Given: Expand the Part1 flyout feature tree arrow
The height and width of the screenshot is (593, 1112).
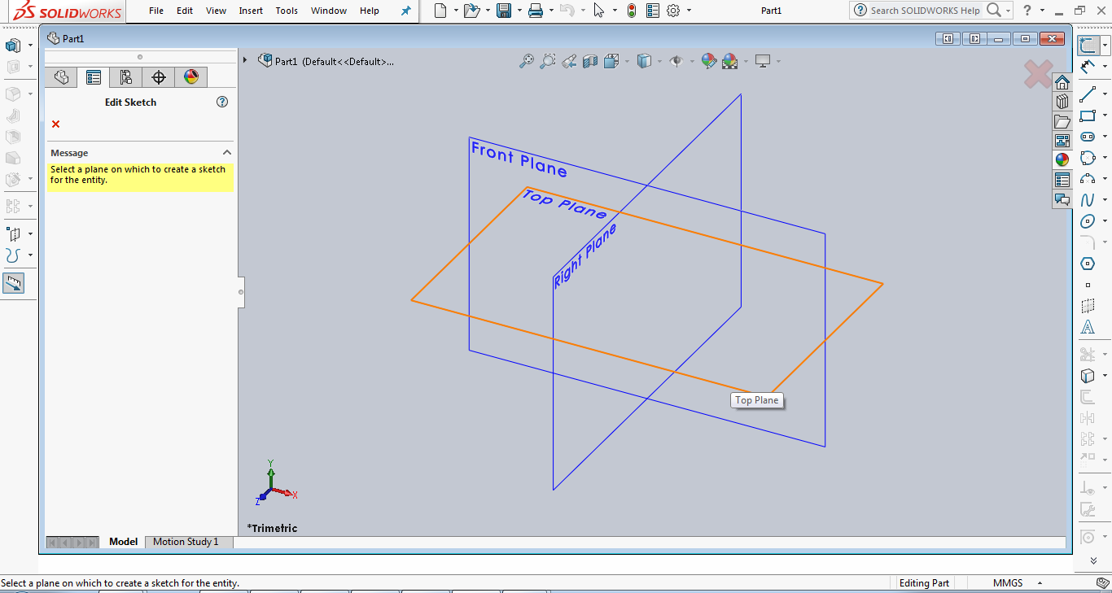Looking at the screenshot, I should (245, 60).
